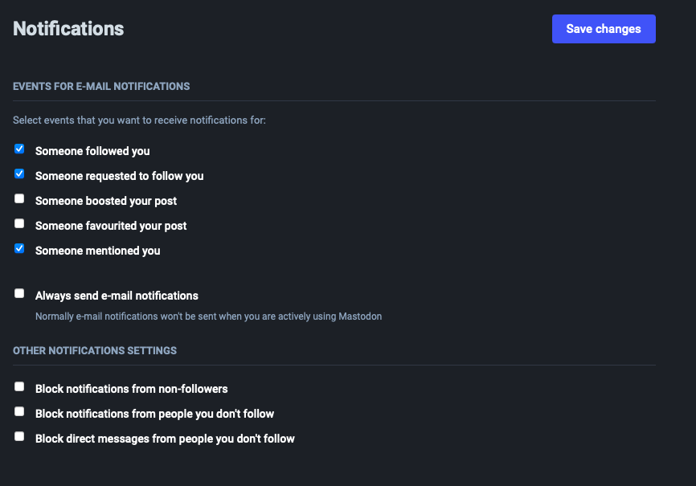Image resolution: width=696 pixels, height=486 pixels.
Task: Click the 'Someone boosted your post' label text
Action: tap(106, 201)
